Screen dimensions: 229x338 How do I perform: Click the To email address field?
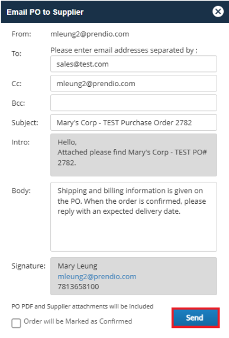coord(134,64)
